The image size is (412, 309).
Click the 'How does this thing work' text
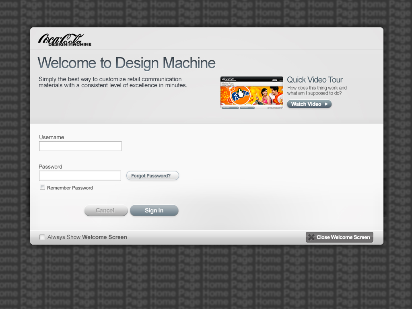point(317,91)
